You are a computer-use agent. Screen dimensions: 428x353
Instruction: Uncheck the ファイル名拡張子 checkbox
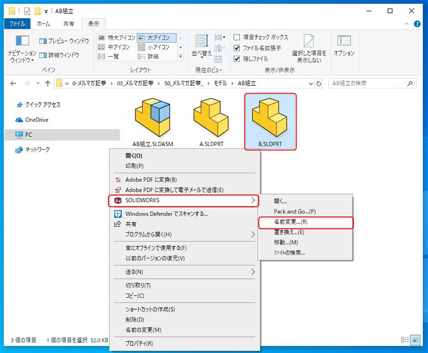coord(237,48)
